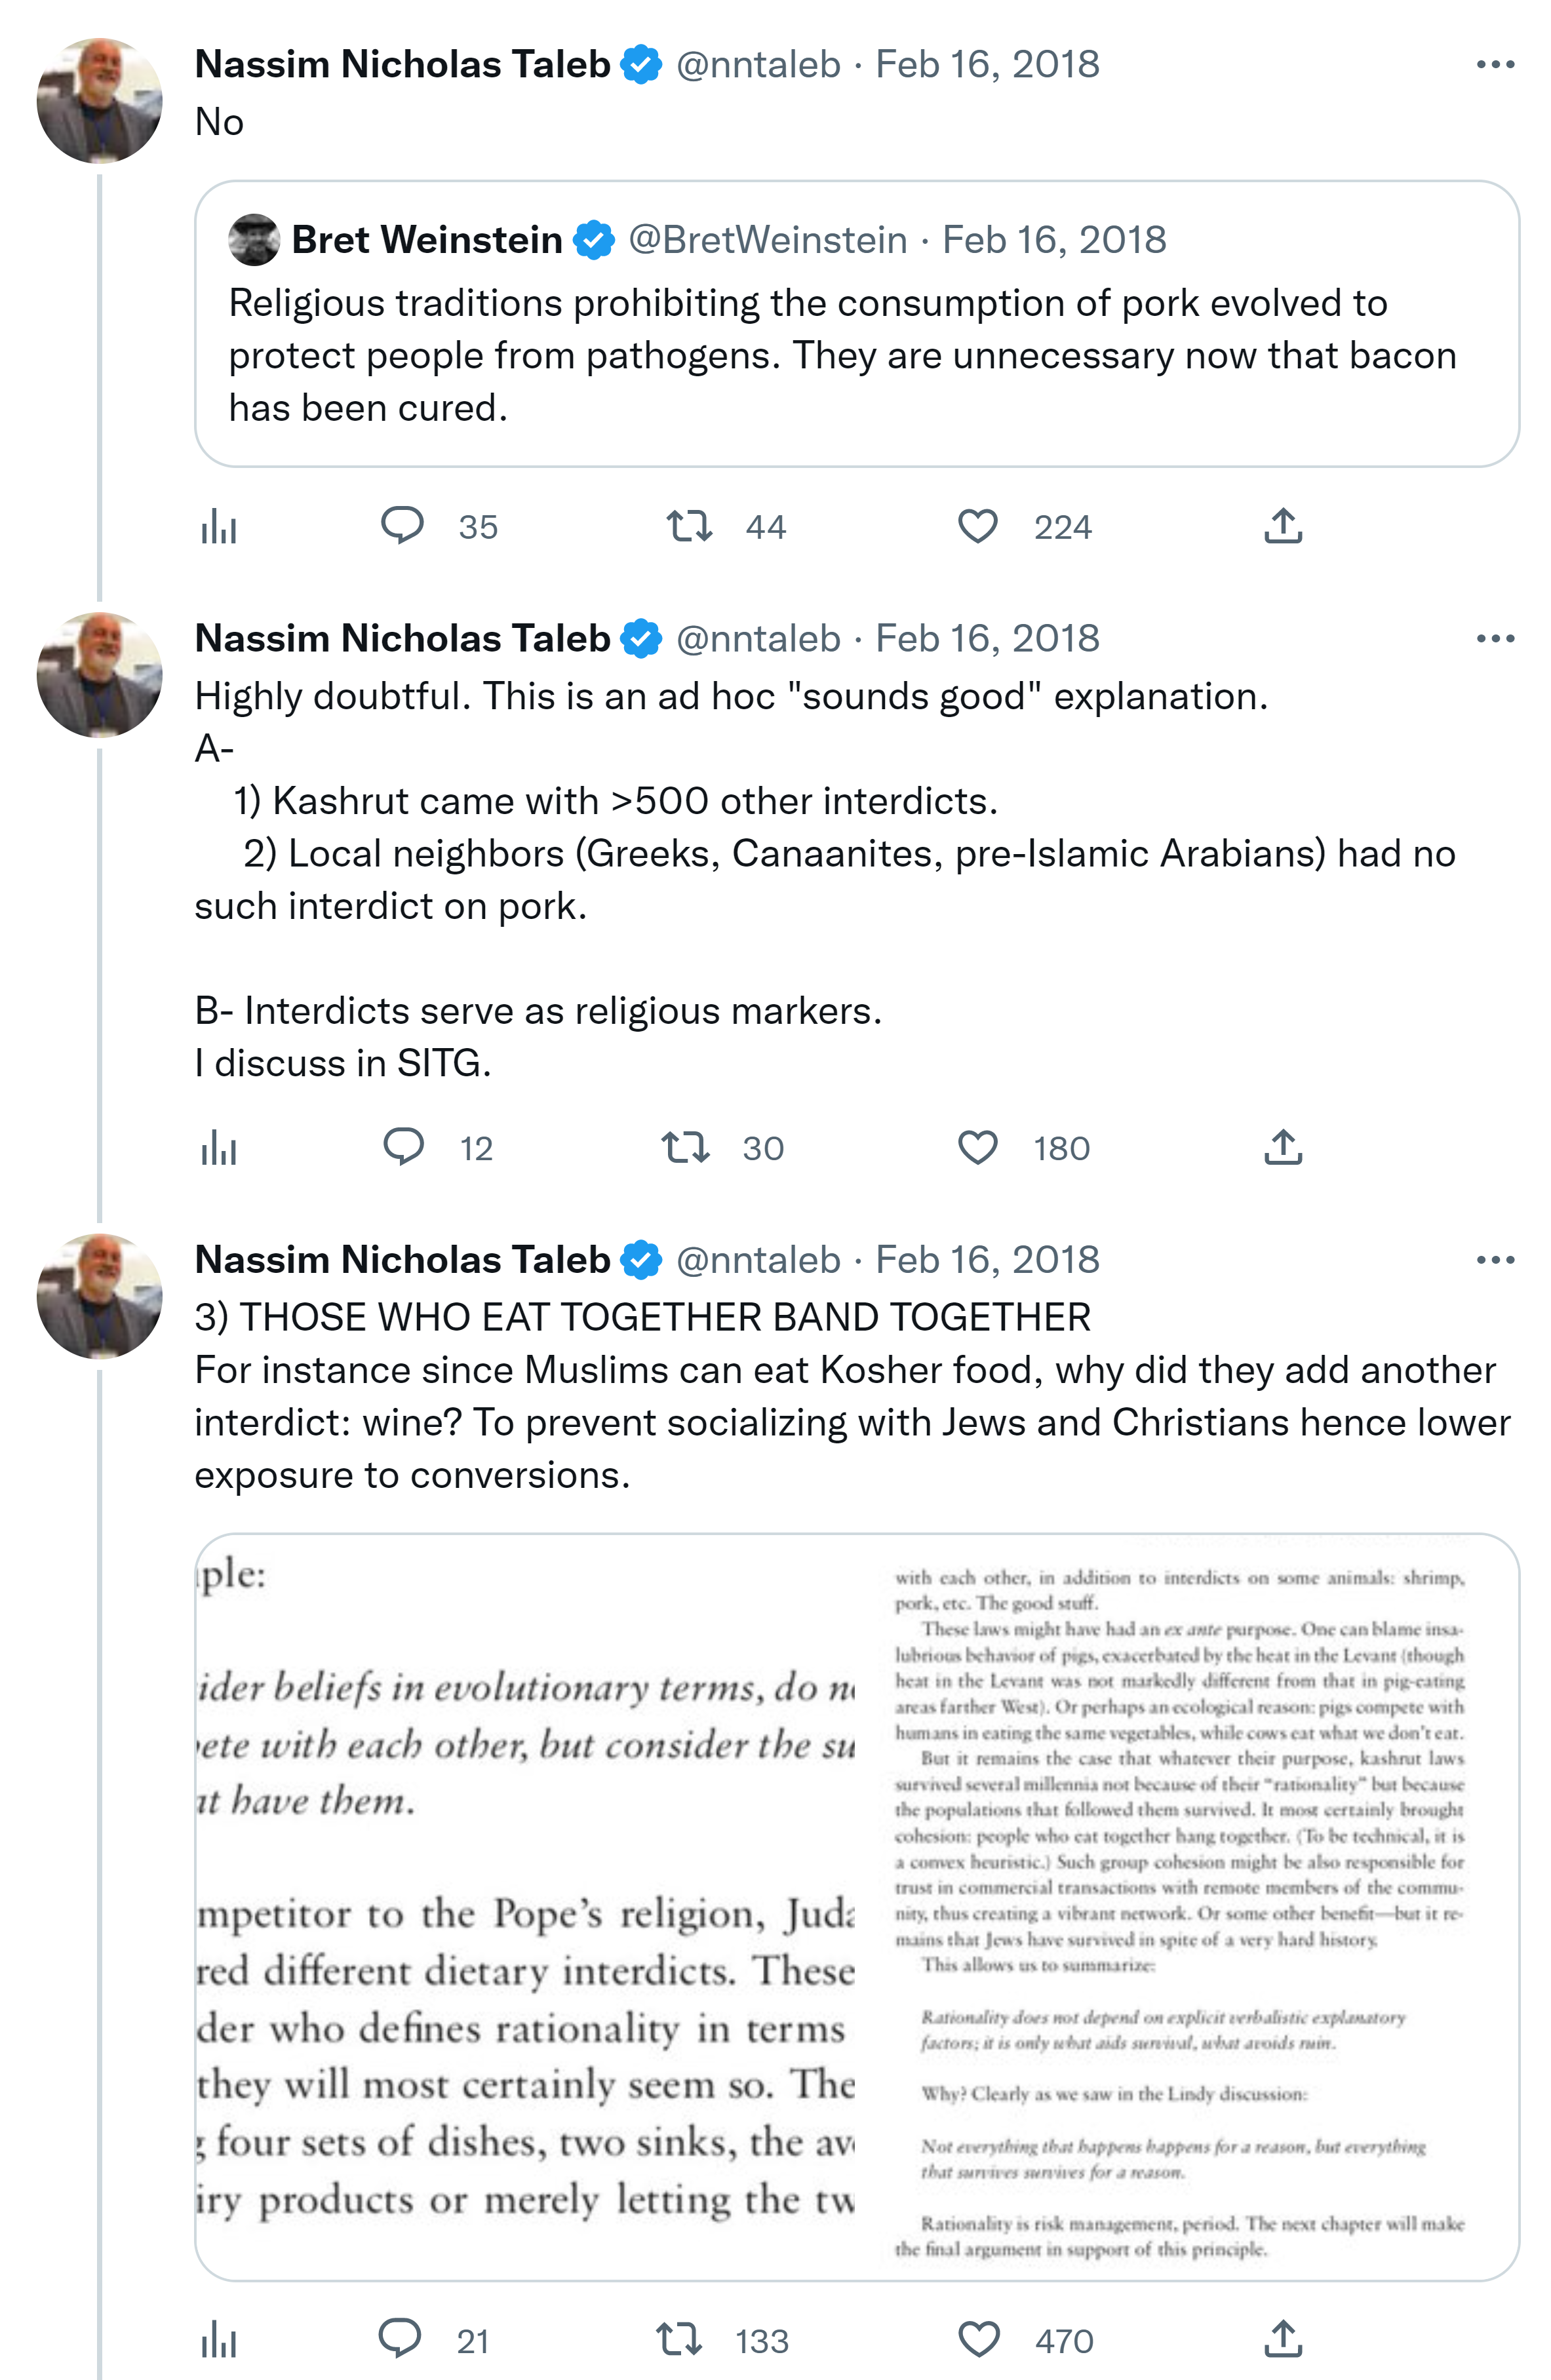Click Taleb's avatar on the second tweet
Screen dimensions: 1551x2380
tap(99, 675)
